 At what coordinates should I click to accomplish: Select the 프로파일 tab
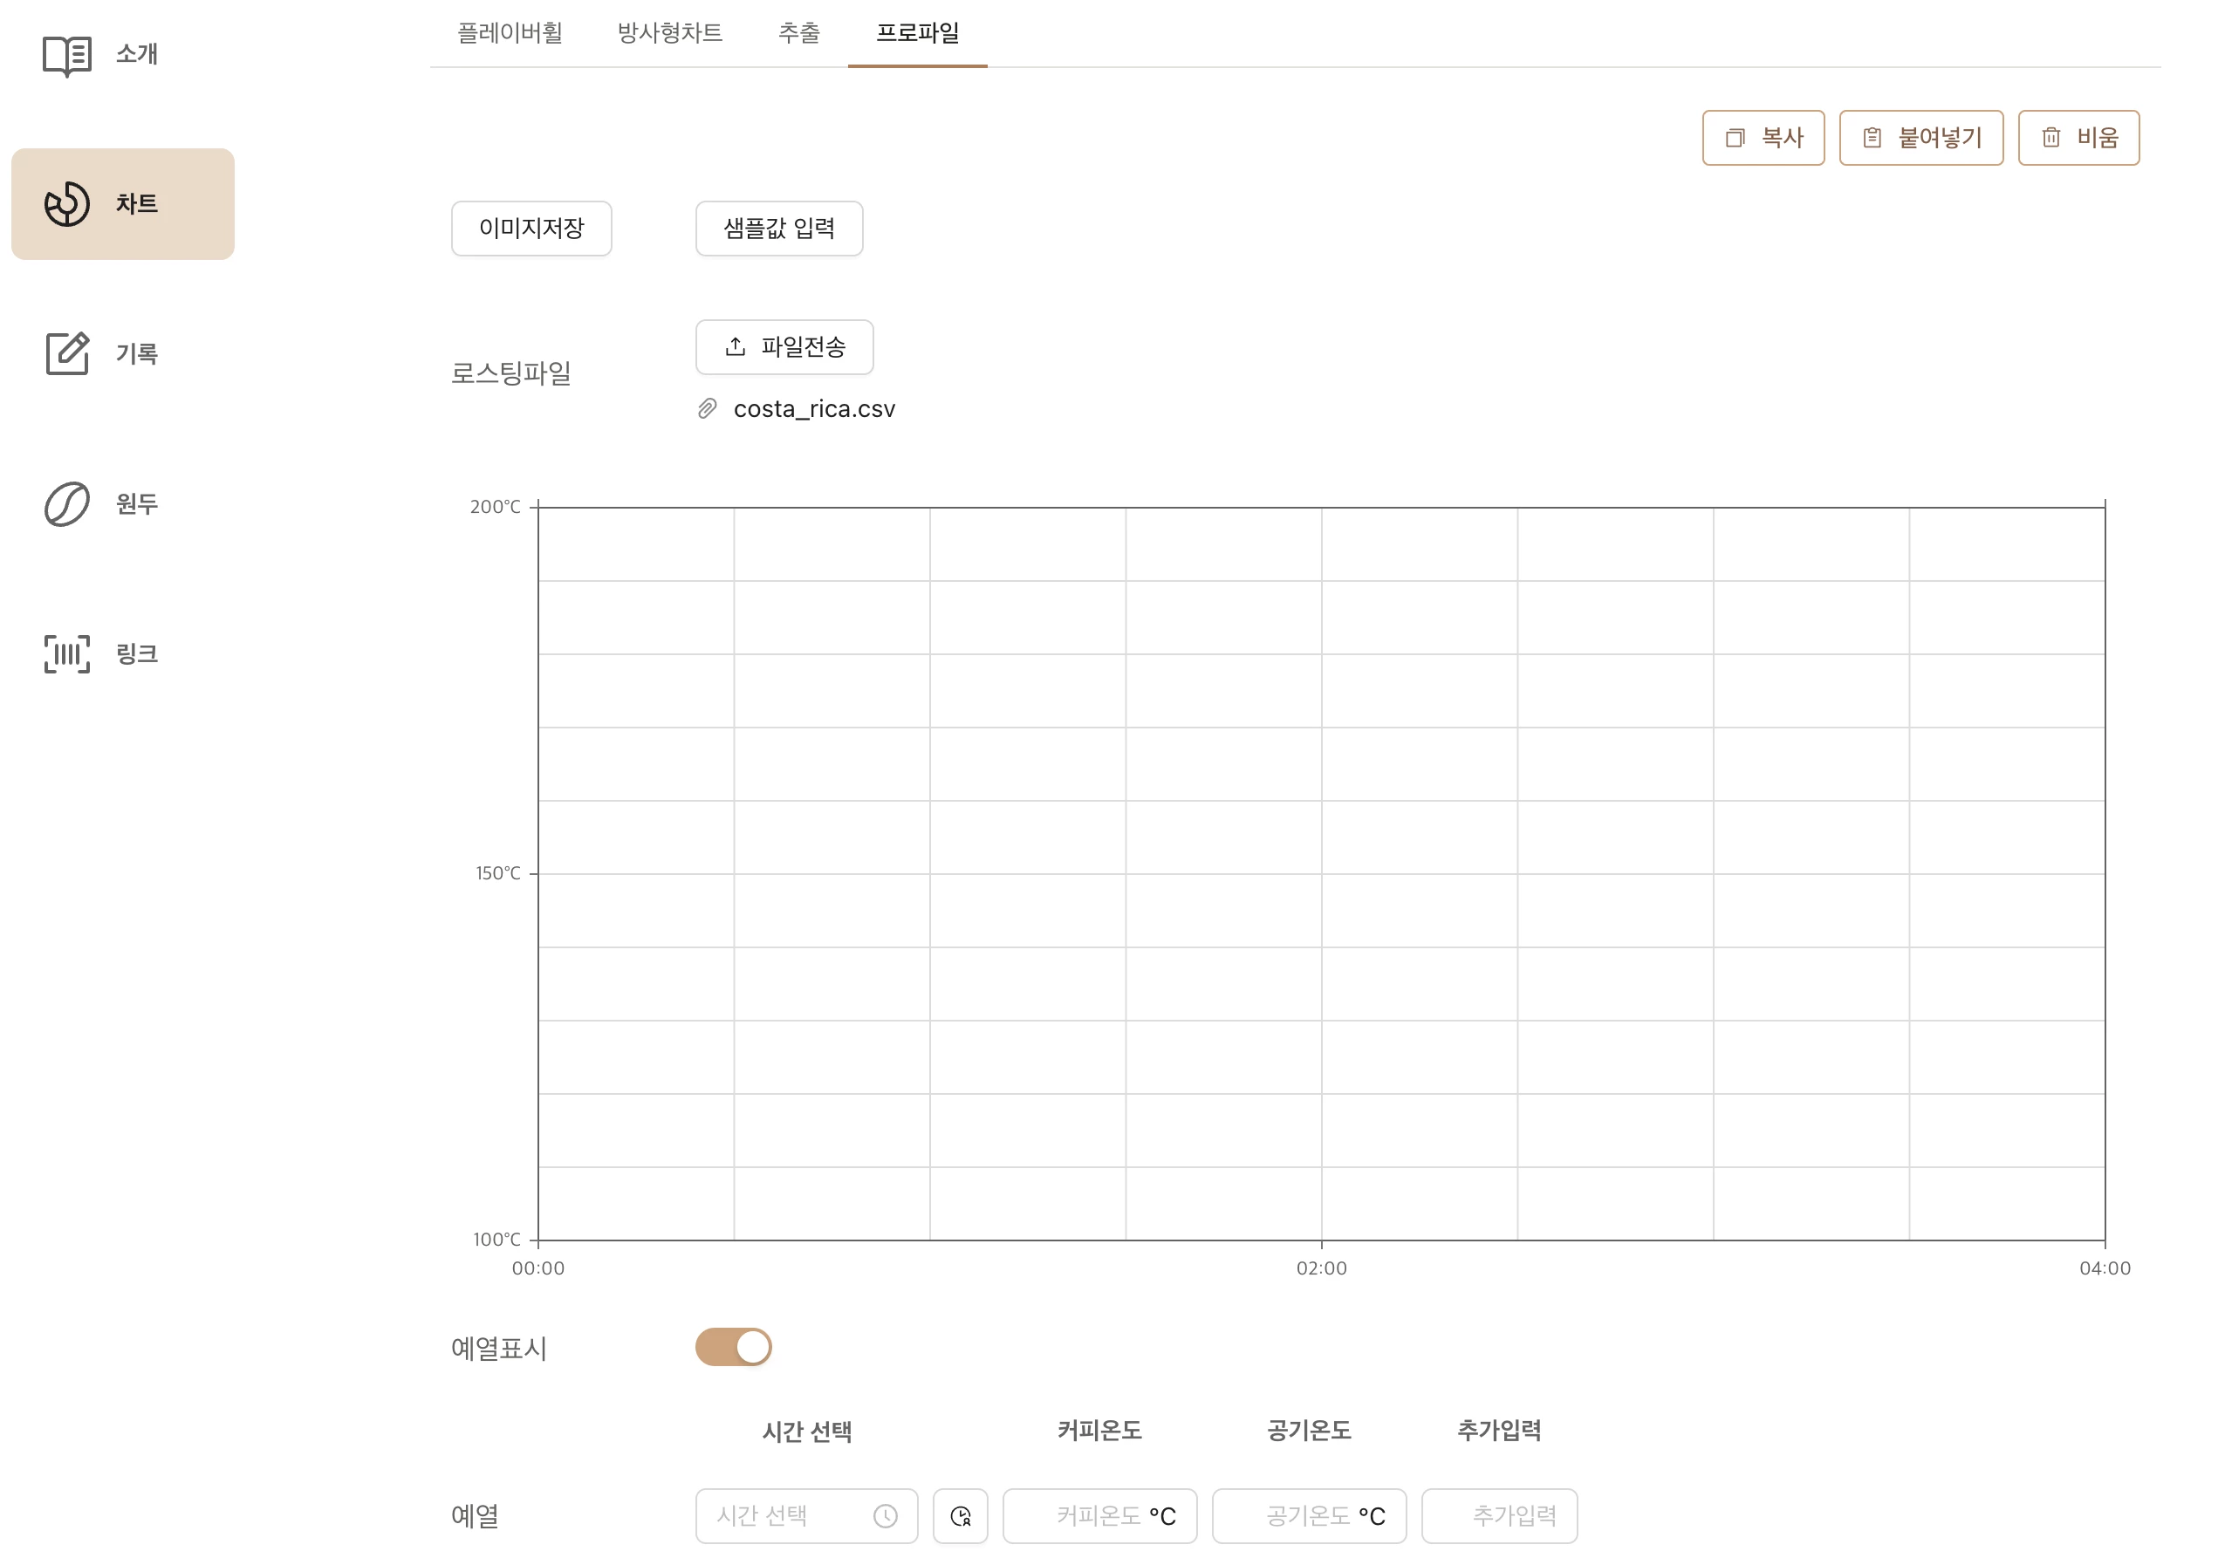point(918,33)
